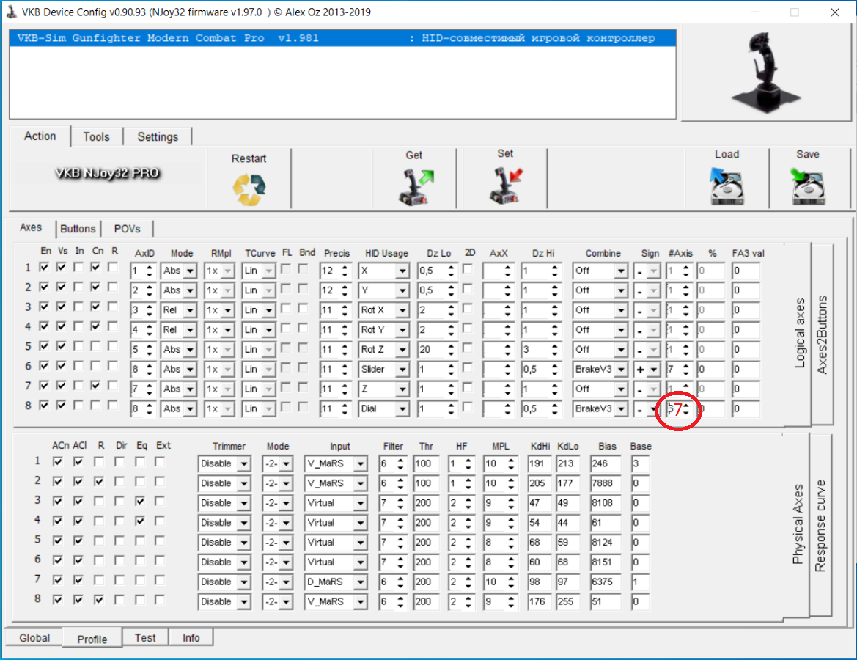Click Precis stepper for logical axis 2
The width and height of the screenshot is (857, 660).
point(345,290)
